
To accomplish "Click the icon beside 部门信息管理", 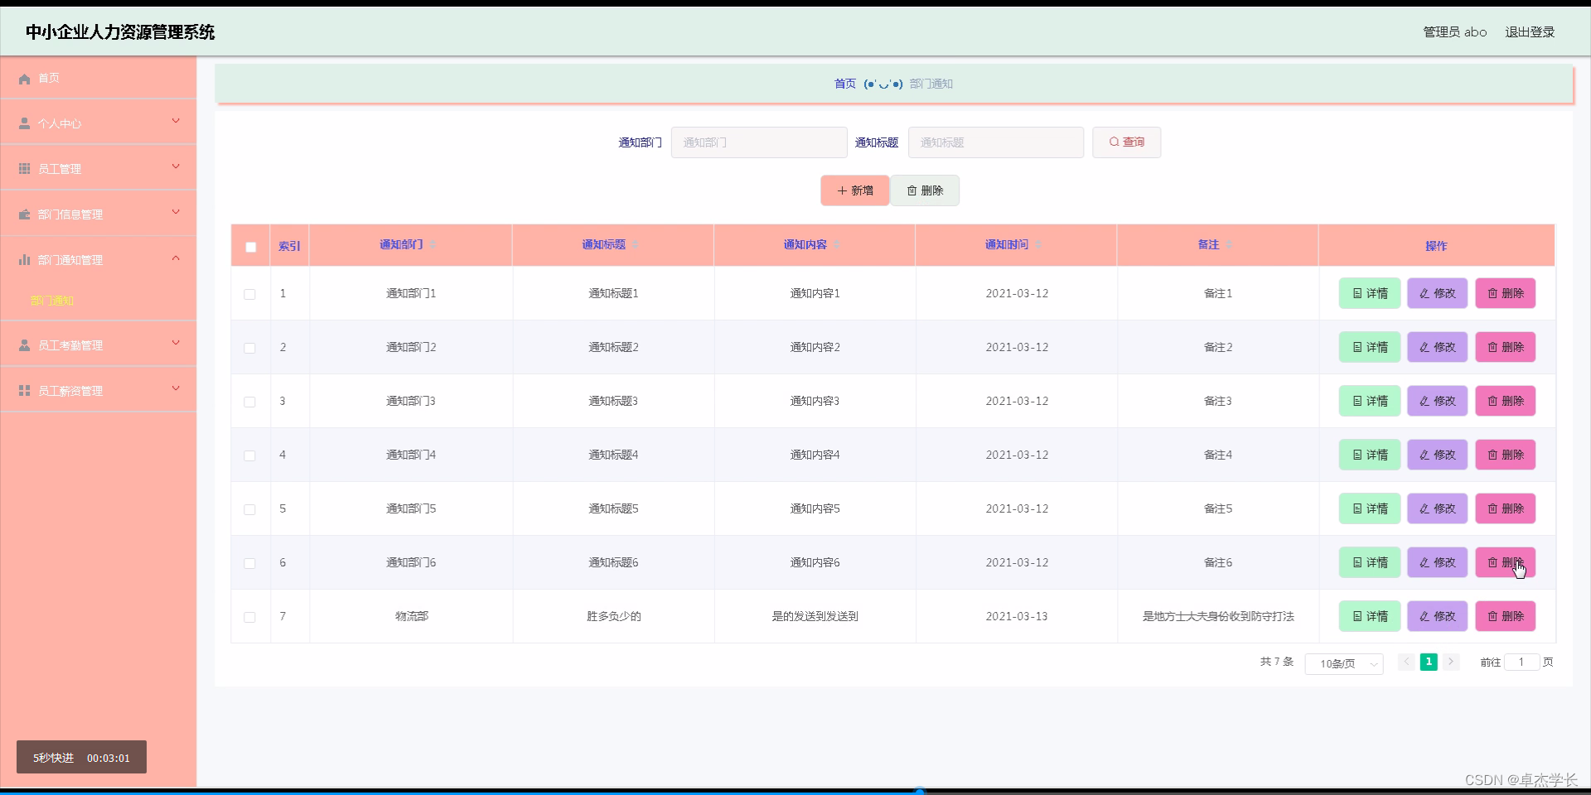I will 24,214.
